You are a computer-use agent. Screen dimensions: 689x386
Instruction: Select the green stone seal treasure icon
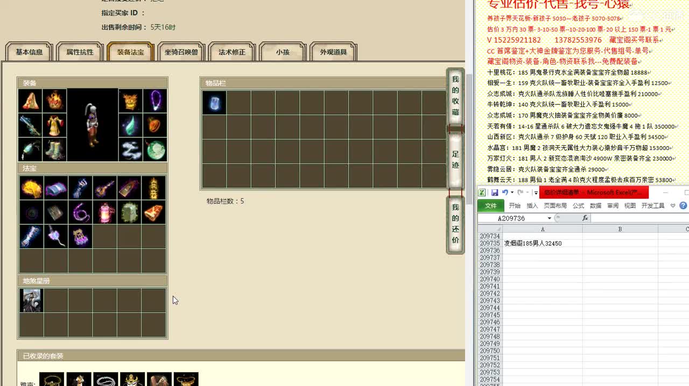click(129, 212)
